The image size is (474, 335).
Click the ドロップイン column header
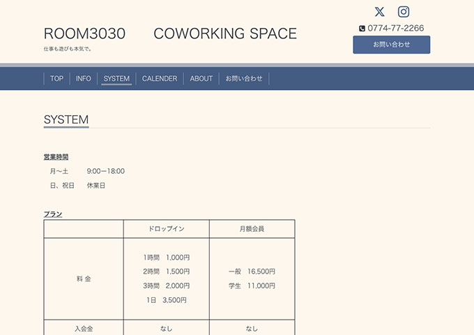167,229
